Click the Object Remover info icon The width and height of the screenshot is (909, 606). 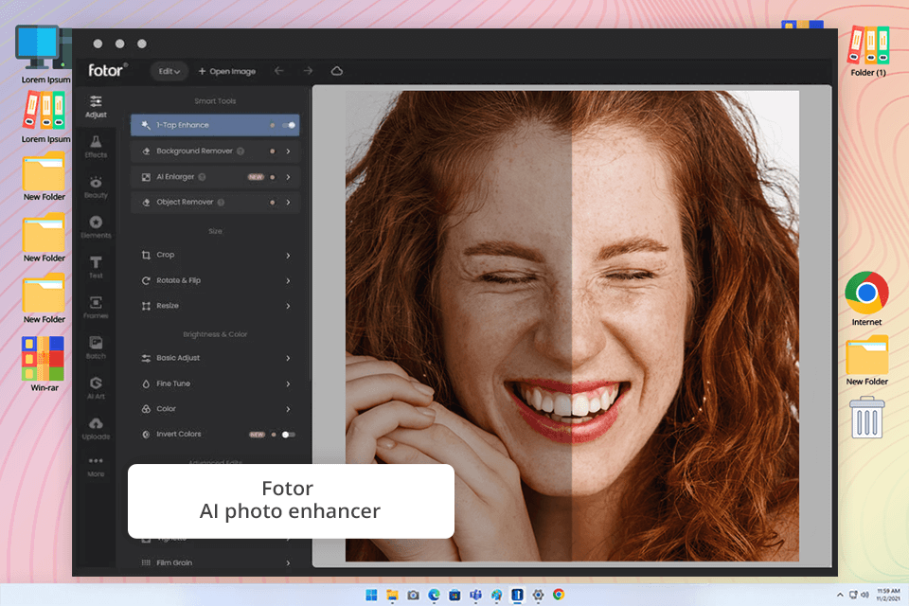tap(221, 203)
